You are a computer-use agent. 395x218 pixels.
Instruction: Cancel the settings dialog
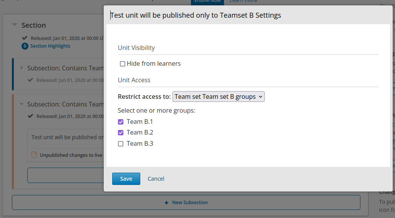[x=156, y=179]
